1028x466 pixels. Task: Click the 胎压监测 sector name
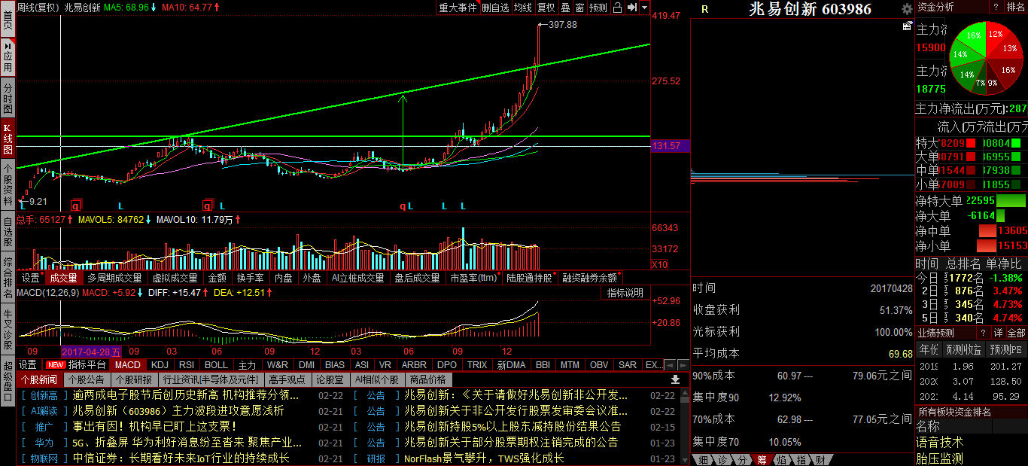point(939,458)
